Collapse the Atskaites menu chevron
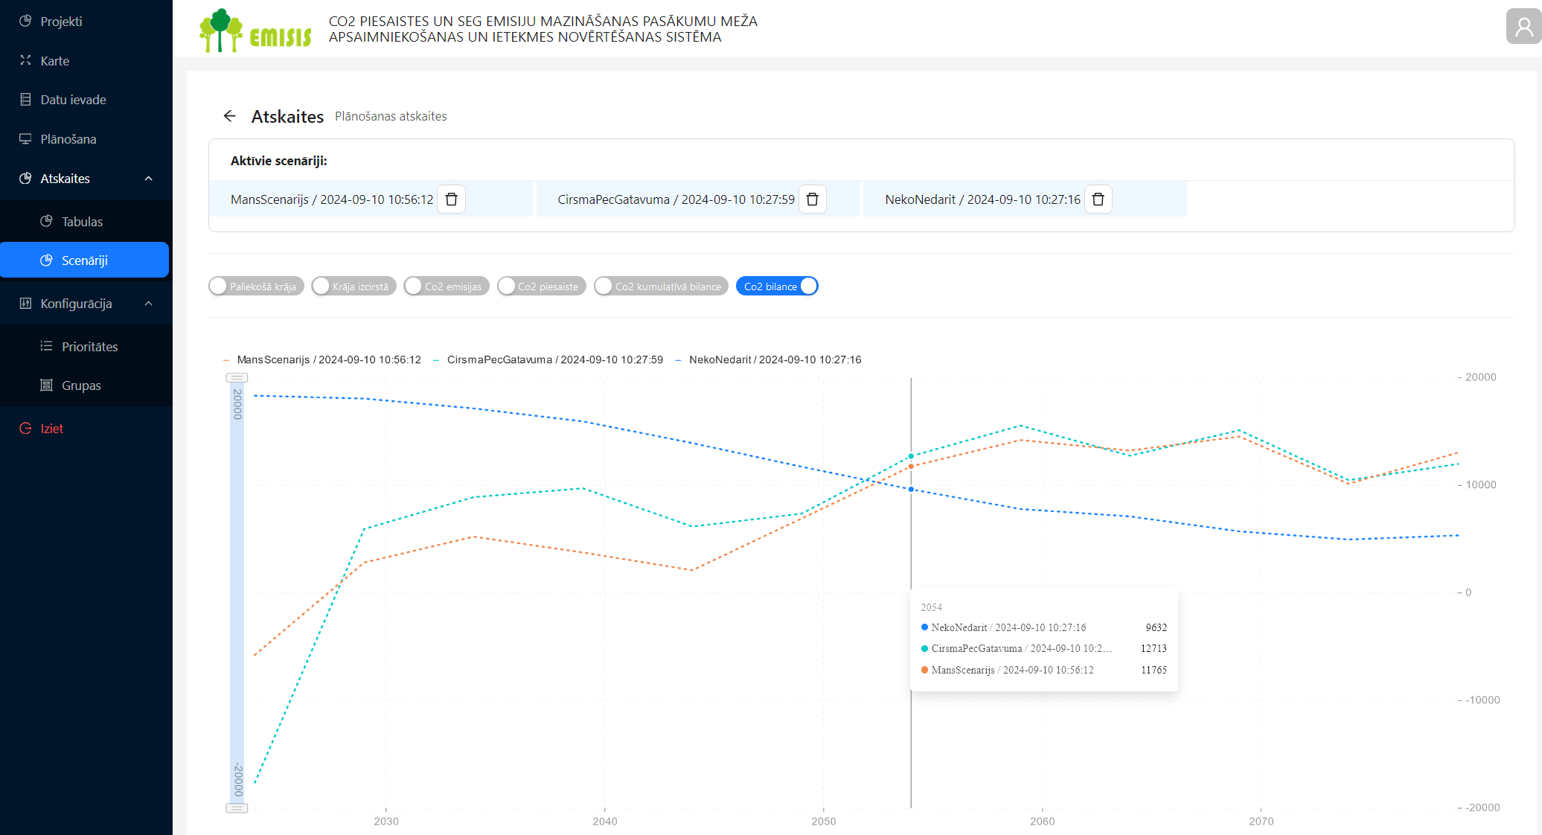 pyautogui.click(x=148, y=179)
